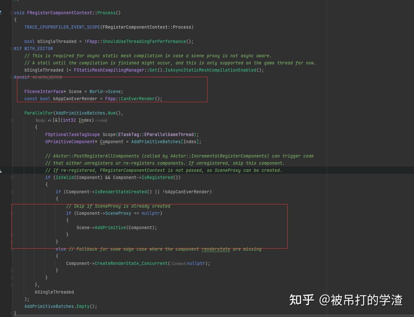Click IsAsyncStaticMeshCompilationEnabled call

[211, 70]
